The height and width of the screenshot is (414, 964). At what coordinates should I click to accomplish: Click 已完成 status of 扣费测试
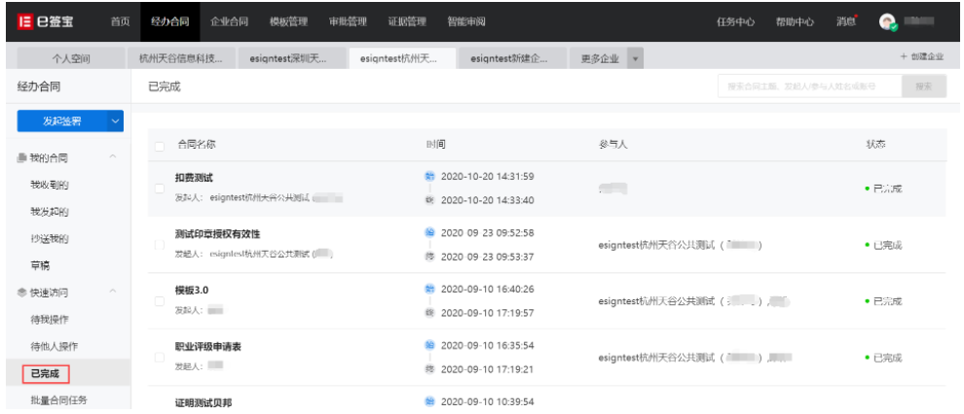point(883,189)
